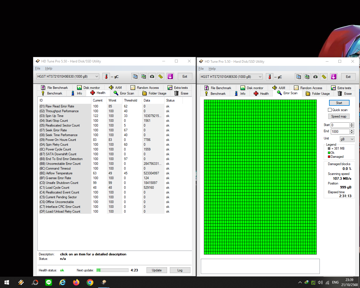This screenshot has width=360, height=288.
Task: Click the End value input field
Action: [340, 132]
